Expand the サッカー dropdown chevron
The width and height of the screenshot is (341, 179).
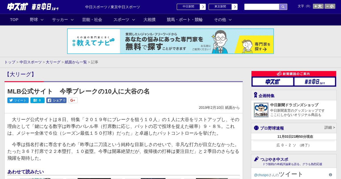pyautogui.click(x=72, y=20)
